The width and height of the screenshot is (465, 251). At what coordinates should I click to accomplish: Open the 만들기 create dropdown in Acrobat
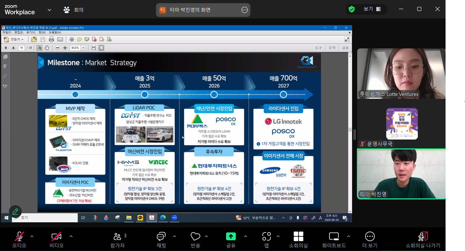14,39
